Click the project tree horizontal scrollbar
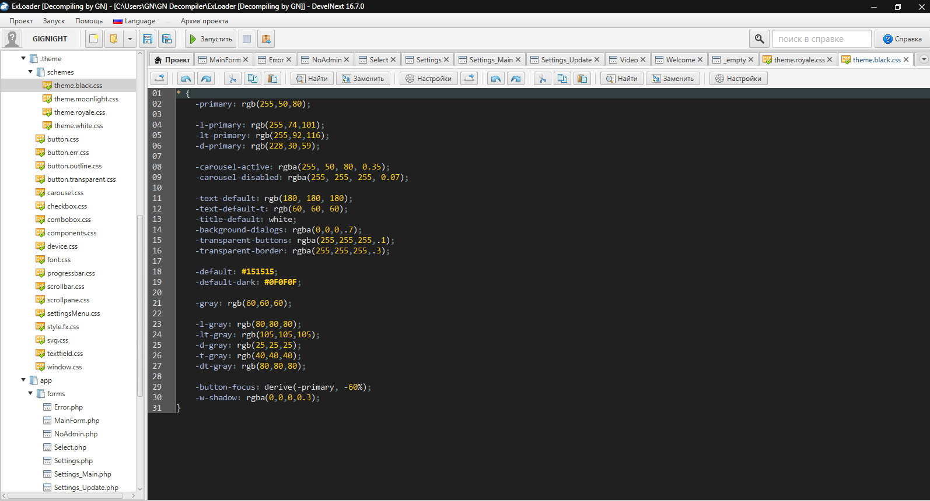The image size is (930, 501). point(65,496)
